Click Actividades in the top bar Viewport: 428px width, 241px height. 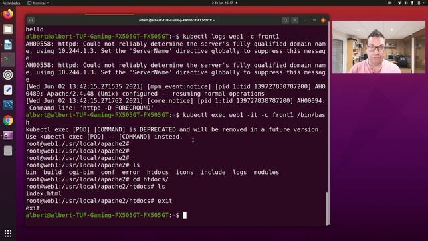pos(11,3)
